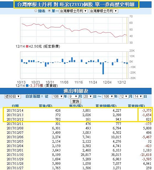
Task: Click net value -21,618
Action: pyautogui.click(x=146, y=155)
